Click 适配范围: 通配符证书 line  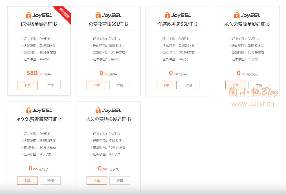click(39, 141)
